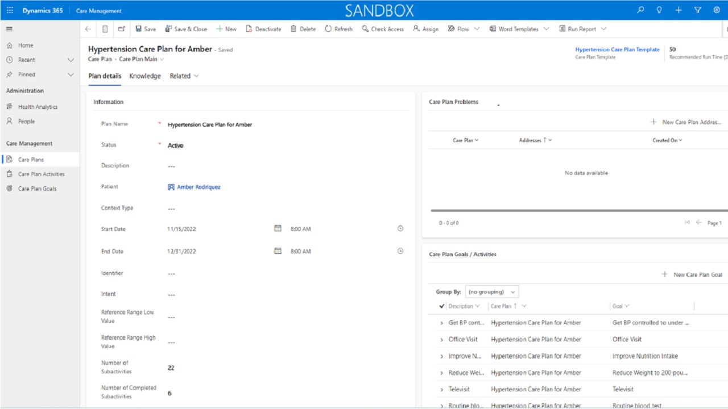728x409 pixels.
Task: Expand the Get BP cont... row
Action: tap(442, 323)
